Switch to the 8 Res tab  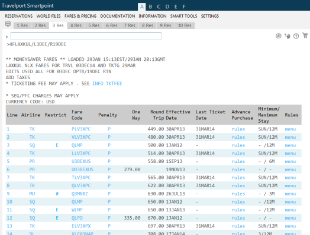pyautogui.click(x=147, y=25)
